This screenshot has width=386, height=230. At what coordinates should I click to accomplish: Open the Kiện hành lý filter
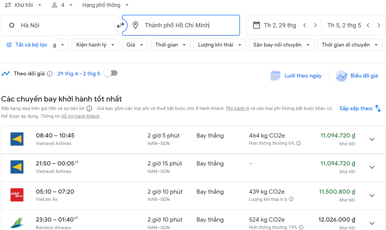coord(95,45)
